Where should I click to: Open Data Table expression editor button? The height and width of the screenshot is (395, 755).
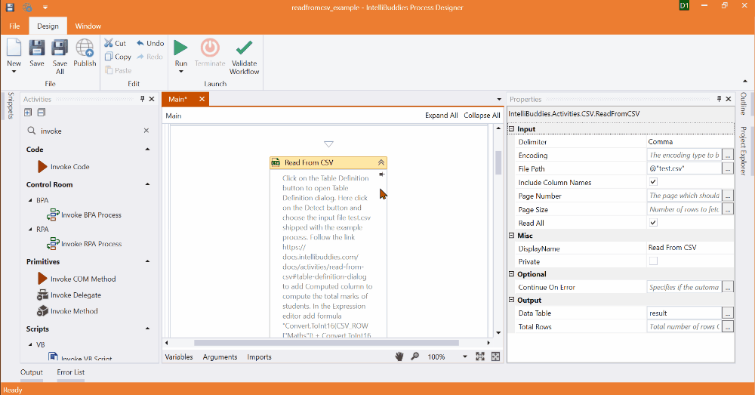[x=728, y=313]
